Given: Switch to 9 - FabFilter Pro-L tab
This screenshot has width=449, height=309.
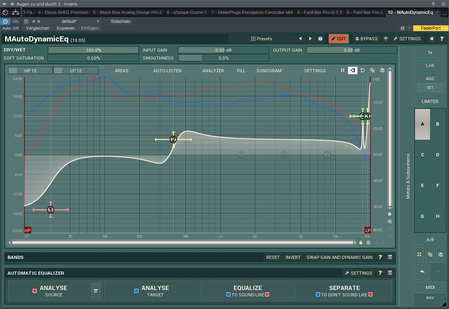Looking at the screenshot, I should point(365,12).
